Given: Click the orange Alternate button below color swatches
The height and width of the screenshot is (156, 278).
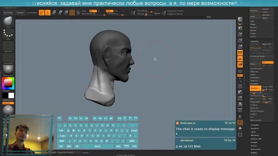Looking at the screenshot, I should tap(8, 103).
